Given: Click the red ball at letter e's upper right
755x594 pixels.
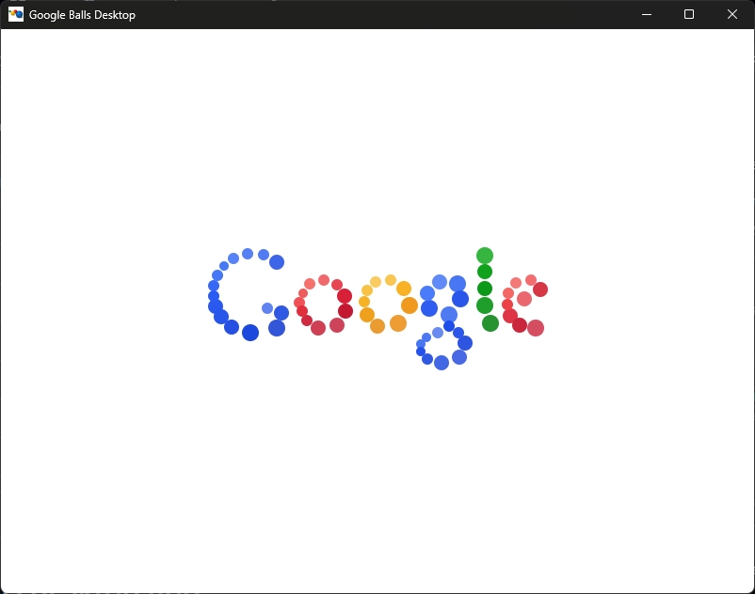Looking at the screenshot, I should (540, 289).
